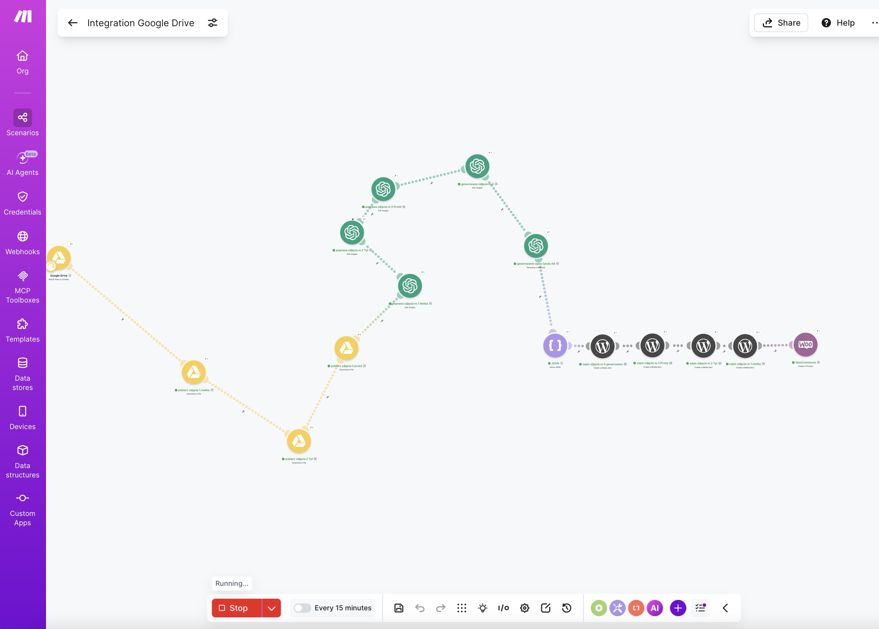The height and width of the screenshot is (629, 879).
Task: Open the 'Every 15 minutes' schedule setting
Action: click(x=343, y=608)
